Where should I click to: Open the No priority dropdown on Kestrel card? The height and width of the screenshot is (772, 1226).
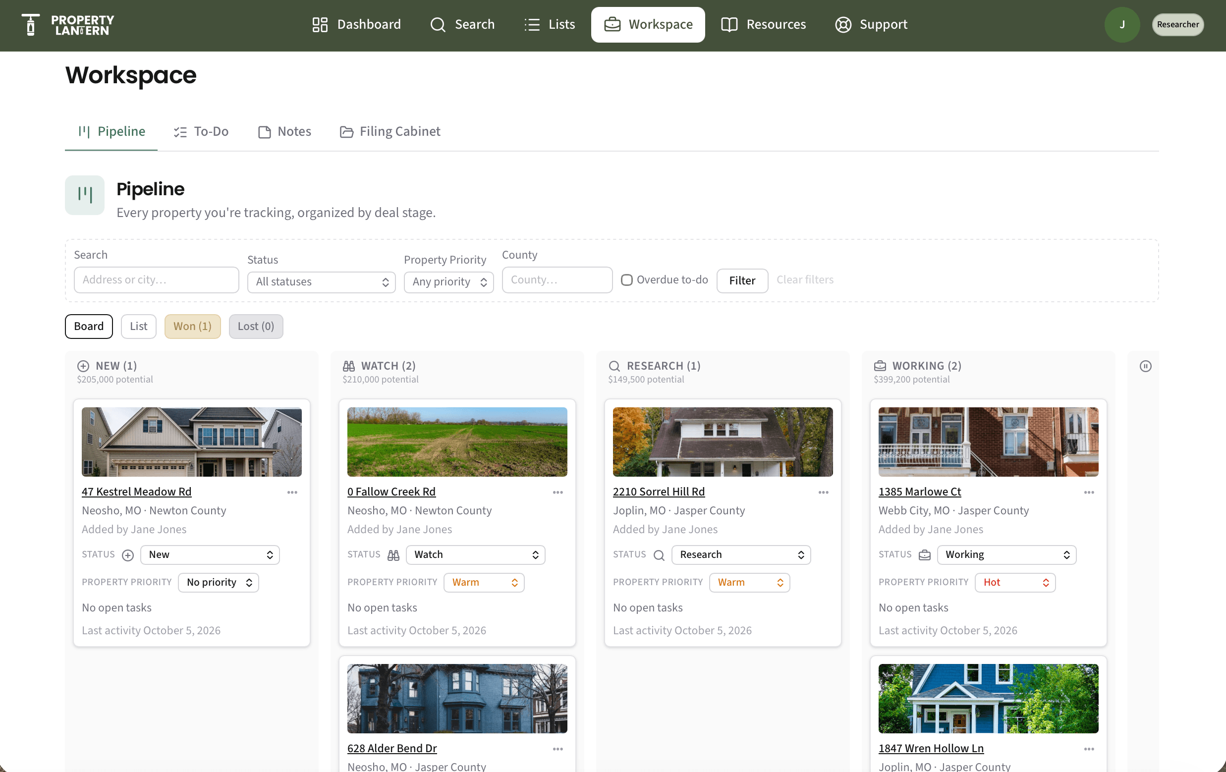tap(219, 582)
